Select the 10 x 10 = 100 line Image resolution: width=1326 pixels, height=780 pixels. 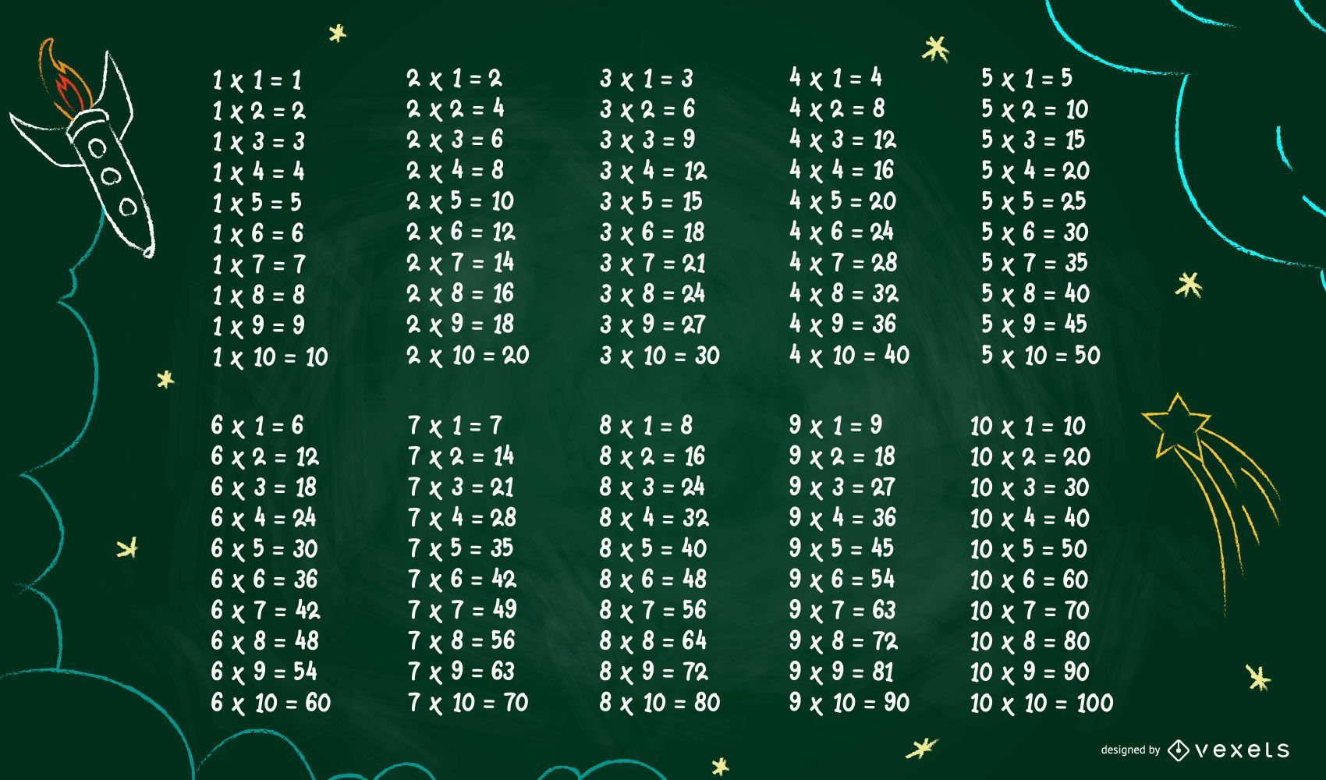(x=1041, y=704)
